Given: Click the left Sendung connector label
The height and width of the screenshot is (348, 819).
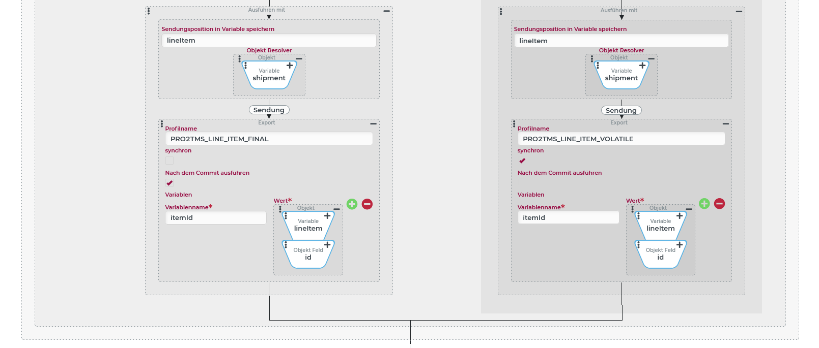Looking at the screenshot, I should coord(269,110).
